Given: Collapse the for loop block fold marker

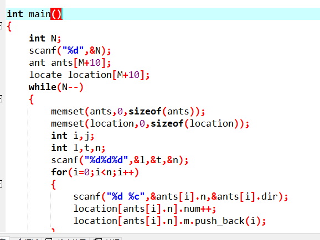Looking at the screenshot, I should click(x=1, y=184).
